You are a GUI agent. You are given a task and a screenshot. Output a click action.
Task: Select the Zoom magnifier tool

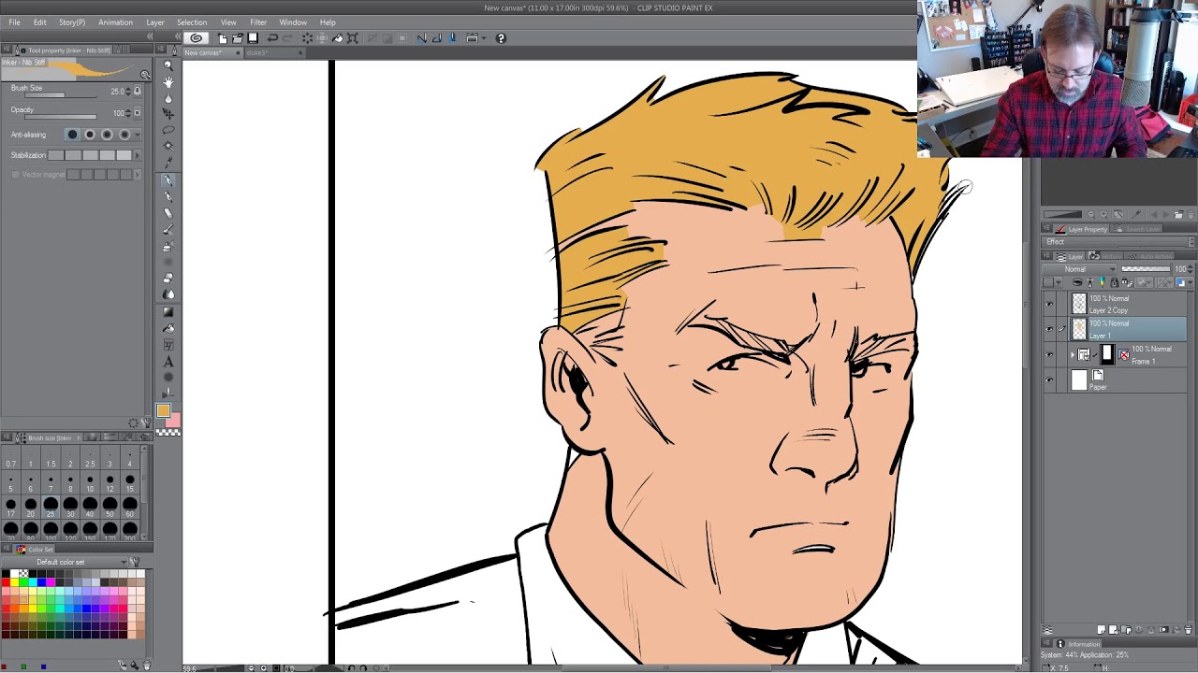168,65
